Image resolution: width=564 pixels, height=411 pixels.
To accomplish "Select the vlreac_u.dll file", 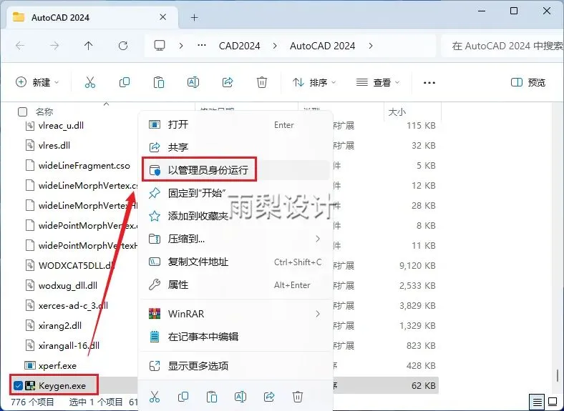I will click(x=61, y=125).
